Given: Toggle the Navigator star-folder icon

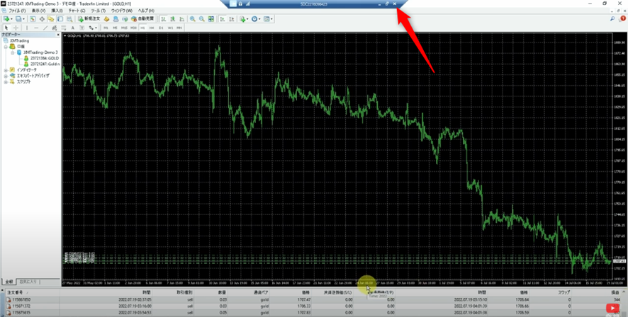Looking at the screenshot, I should click(51, 19).
